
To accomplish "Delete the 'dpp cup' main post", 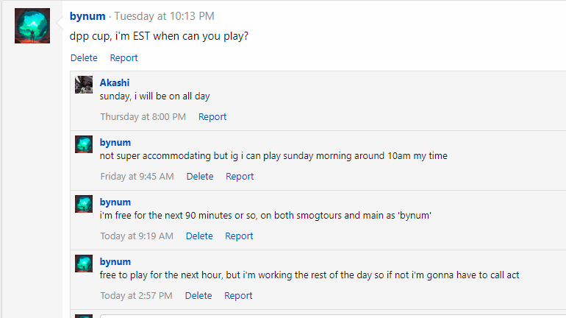I will point(84,57).
